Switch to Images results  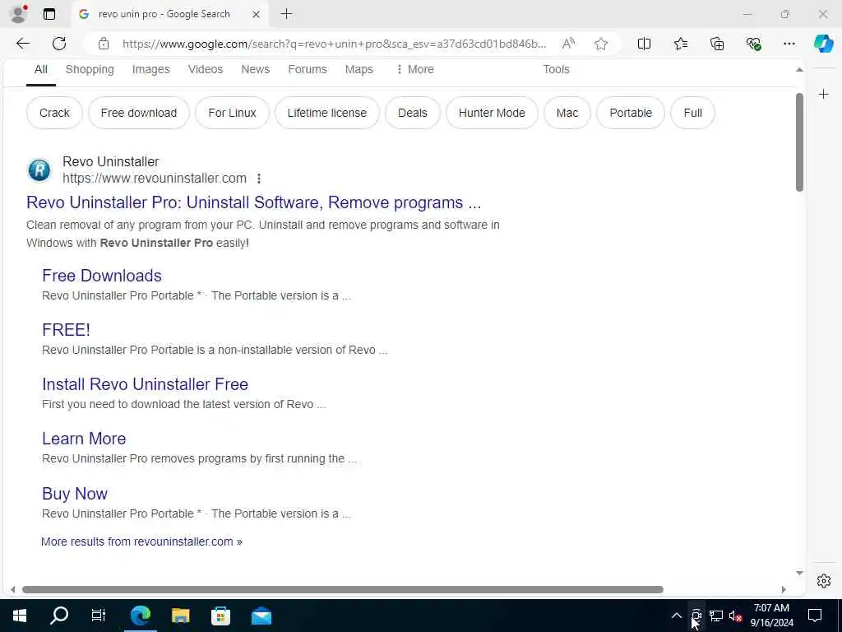coord(151,69)
